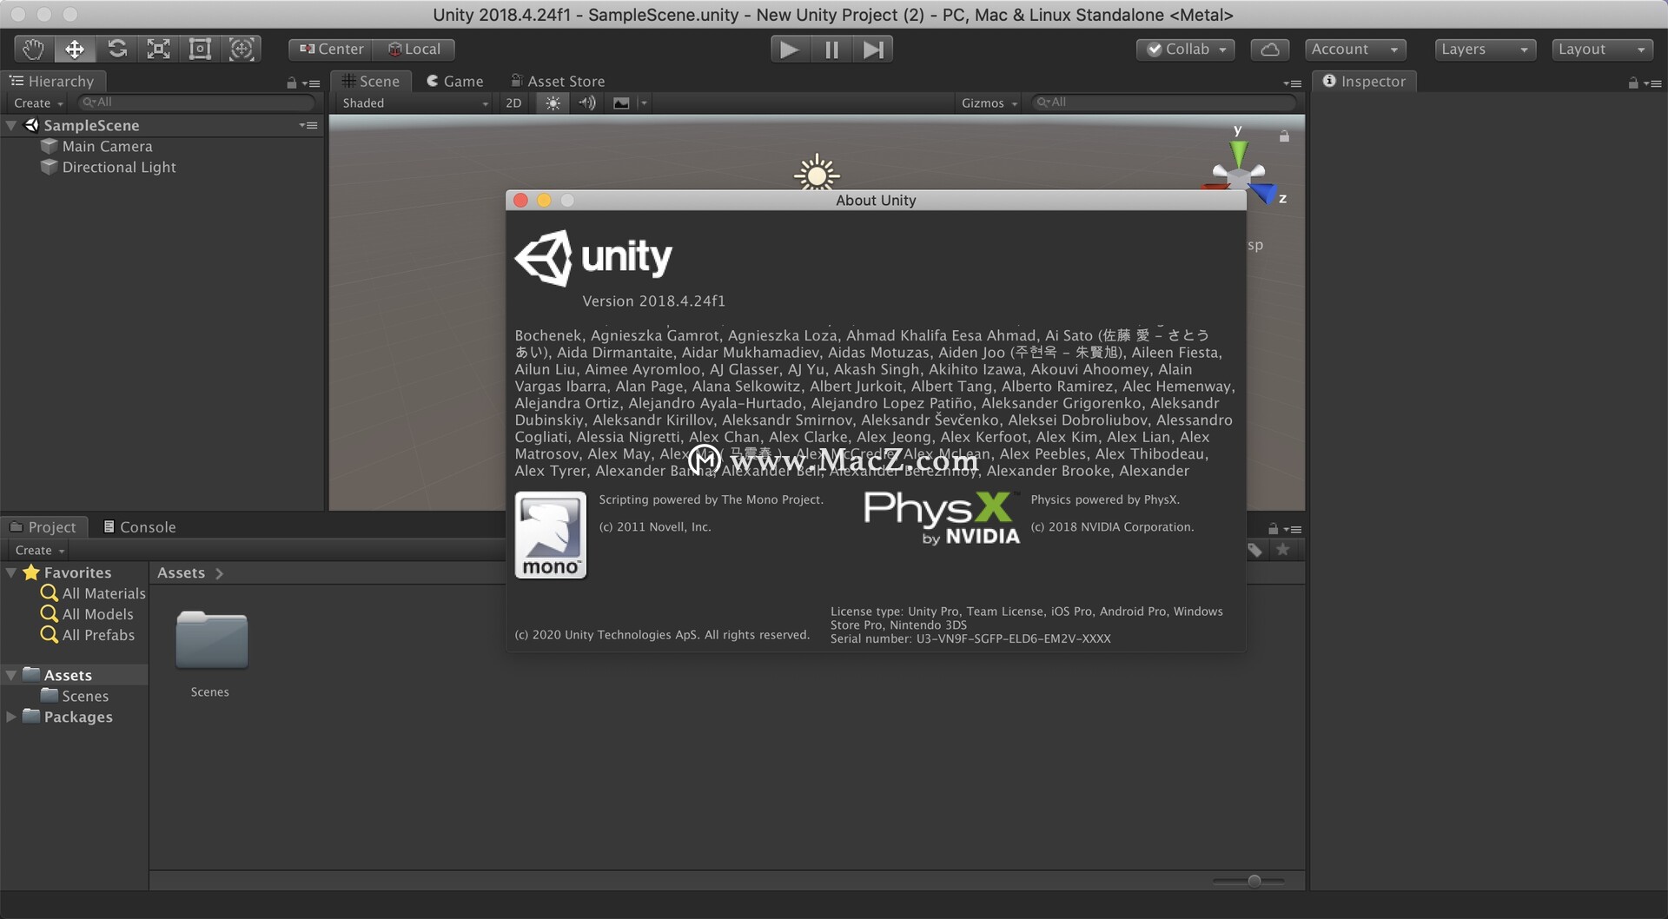This screenshot has height=919, width=1668.
Task: Toggle 2D scene view mode
Action: tap(513, 102)
